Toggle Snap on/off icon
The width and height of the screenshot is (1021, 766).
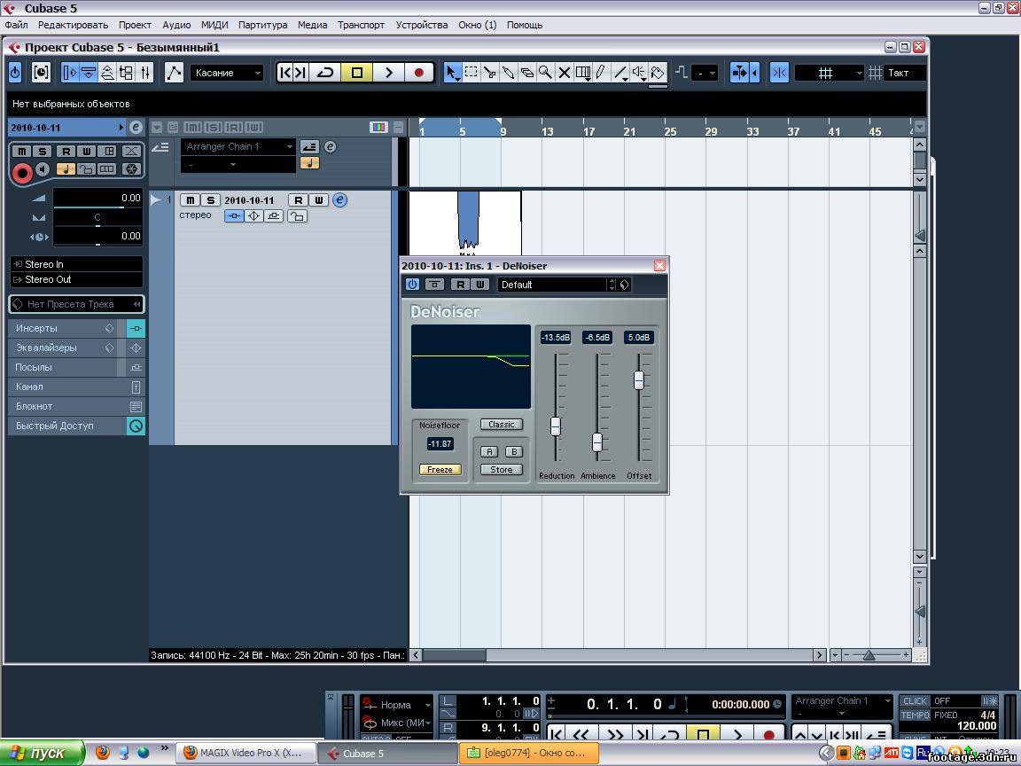pos(779,73)
